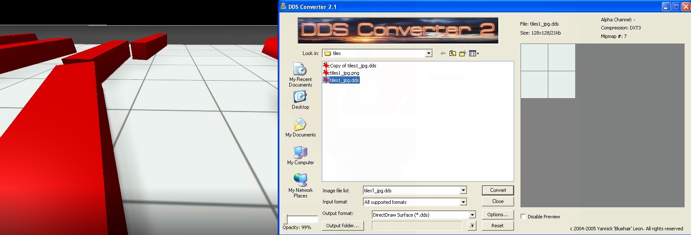This screenshot has width=691, height=235.
Task: Select tiles1_jpg.png file name
Action: pos(344,73)
